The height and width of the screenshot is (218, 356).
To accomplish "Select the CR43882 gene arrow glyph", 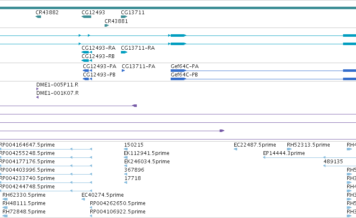I will pyautogui.click(x=38, y=17).
